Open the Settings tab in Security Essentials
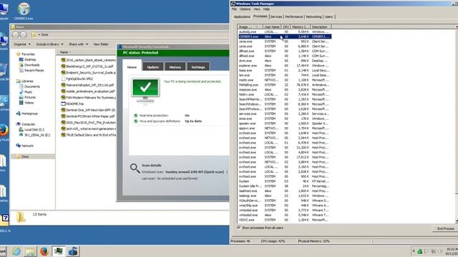The image size is (458, 257). (x=198, y=67)
